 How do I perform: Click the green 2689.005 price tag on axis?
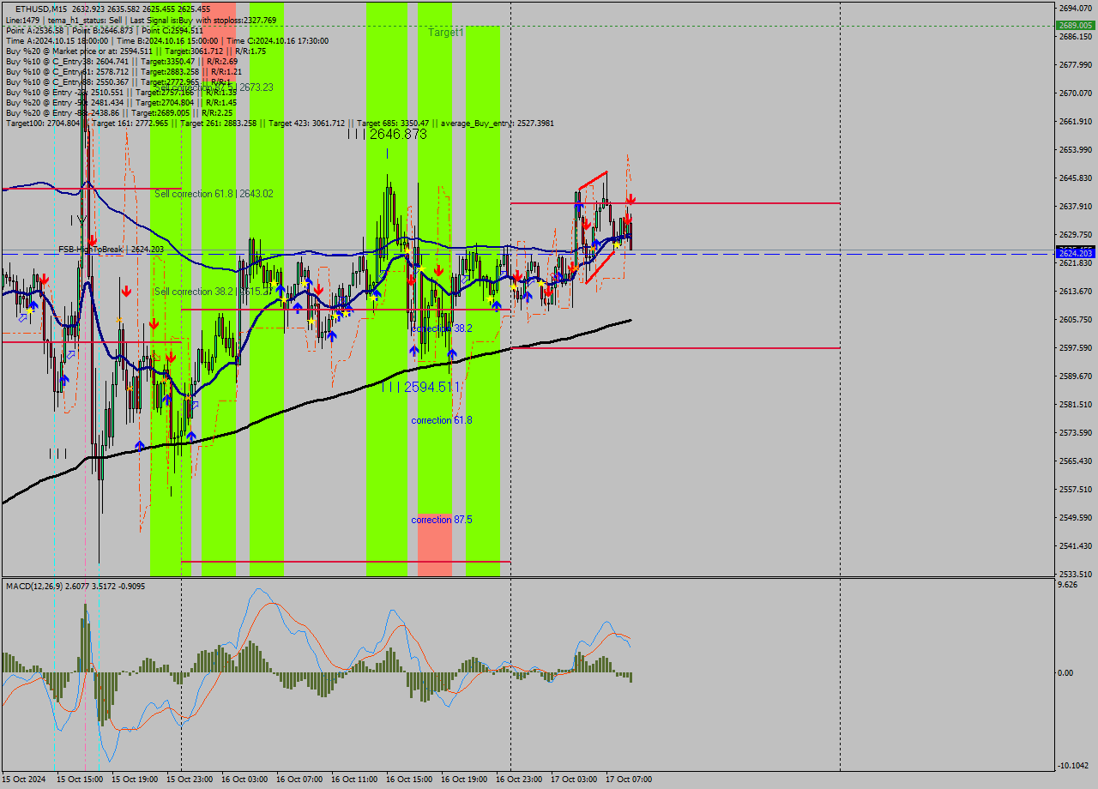click(1075, 26)
